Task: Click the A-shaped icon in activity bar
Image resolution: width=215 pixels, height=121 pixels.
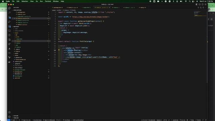Action: point(9,48)
